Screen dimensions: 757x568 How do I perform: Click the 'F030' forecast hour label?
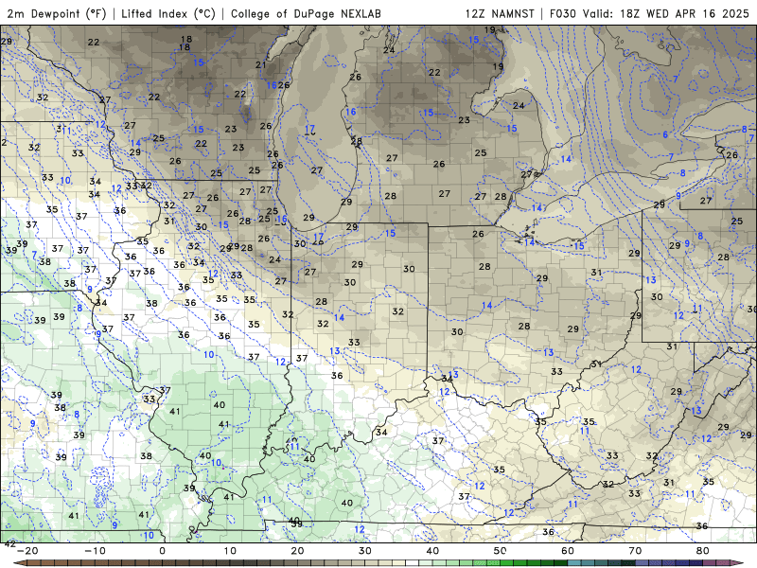coord(564,13)
